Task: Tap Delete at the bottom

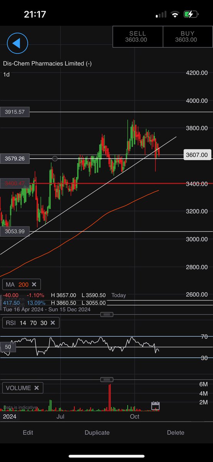Action: pyautogui.click(x=176, y=432)
